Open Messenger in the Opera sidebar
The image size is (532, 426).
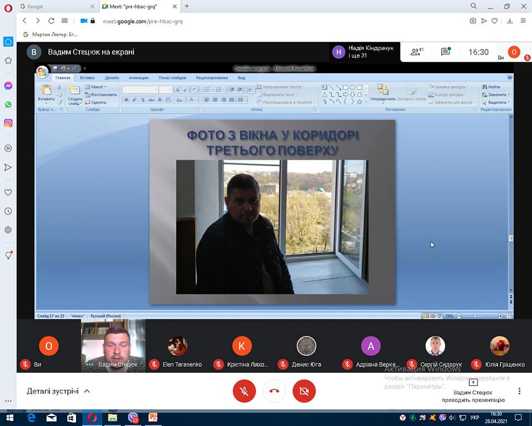(8, 86)
